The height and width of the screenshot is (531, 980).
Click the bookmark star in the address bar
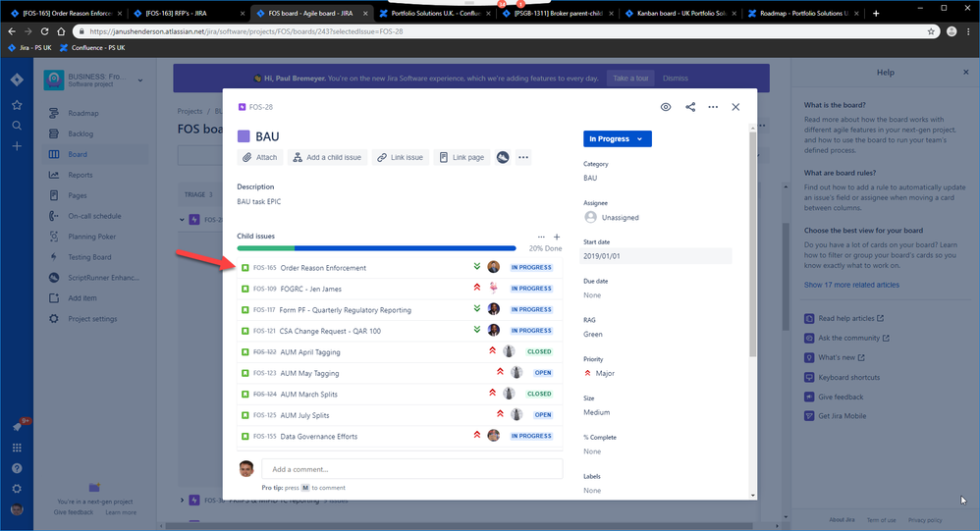[x=931, y=31]
